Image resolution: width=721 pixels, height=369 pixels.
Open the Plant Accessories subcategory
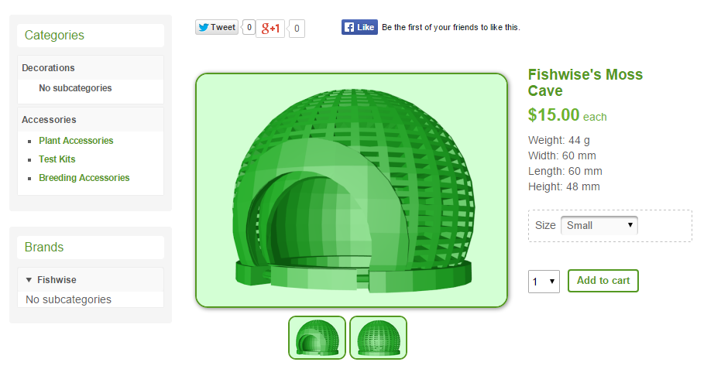pos(76,141)
